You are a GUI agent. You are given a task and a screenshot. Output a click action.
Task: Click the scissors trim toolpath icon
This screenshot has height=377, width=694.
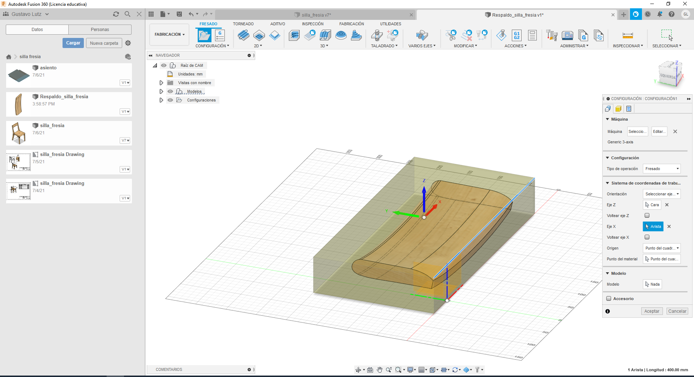[x=451, y=35]
